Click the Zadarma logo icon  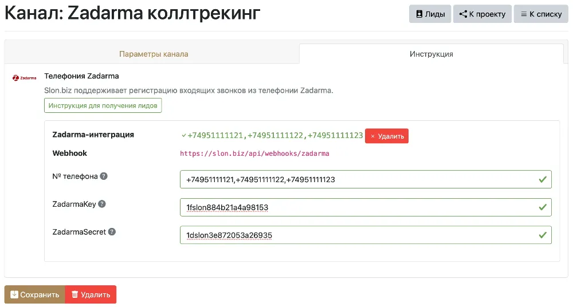[x=25, y=78]
